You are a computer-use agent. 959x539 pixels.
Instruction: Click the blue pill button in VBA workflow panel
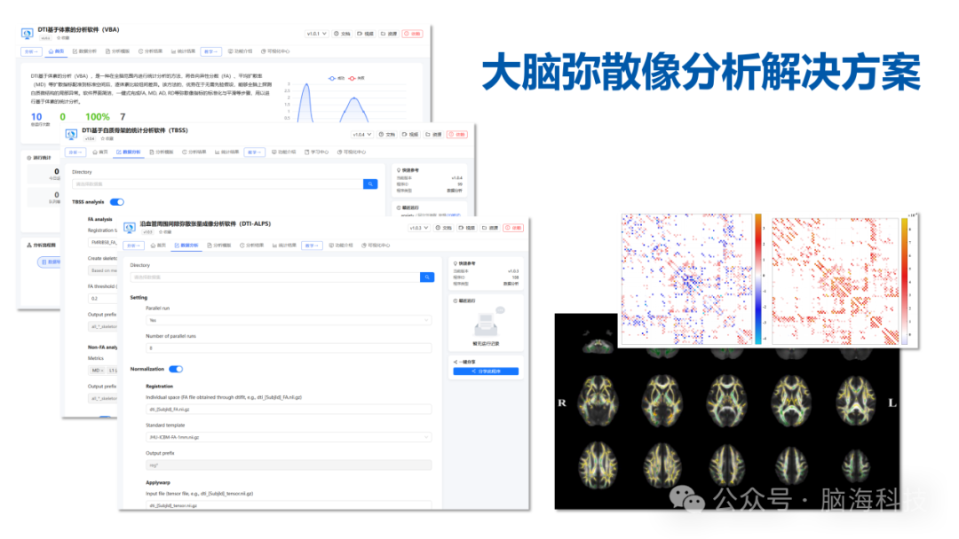[50, 262]
